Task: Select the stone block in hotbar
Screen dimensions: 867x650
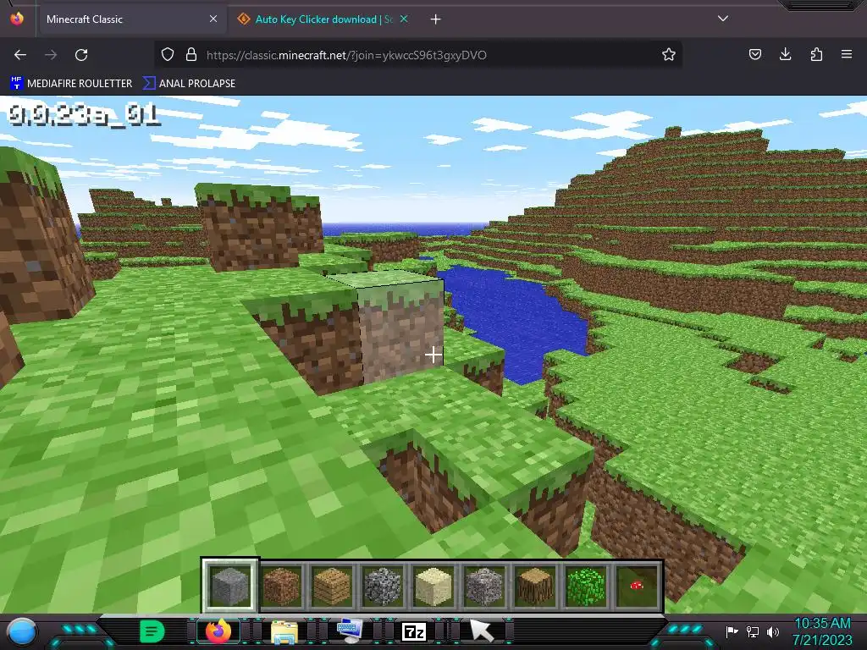Action: click(230, 586)
